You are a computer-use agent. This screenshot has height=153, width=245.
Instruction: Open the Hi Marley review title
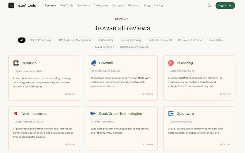(185, 63)
